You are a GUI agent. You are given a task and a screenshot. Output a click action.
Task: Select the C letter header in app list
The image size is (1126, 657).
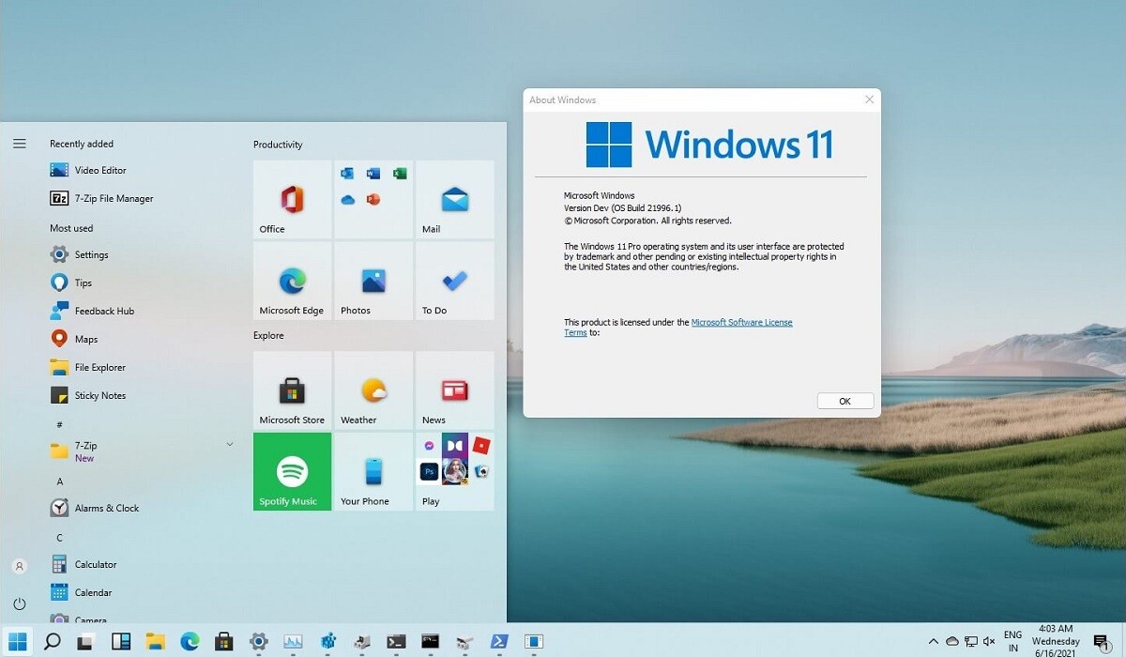(x=60, y=538)
